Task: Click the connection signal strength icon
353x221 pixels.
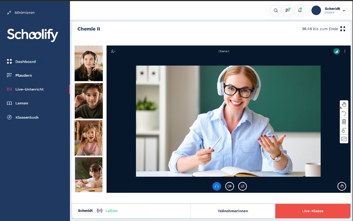Action: pos(336,51)
